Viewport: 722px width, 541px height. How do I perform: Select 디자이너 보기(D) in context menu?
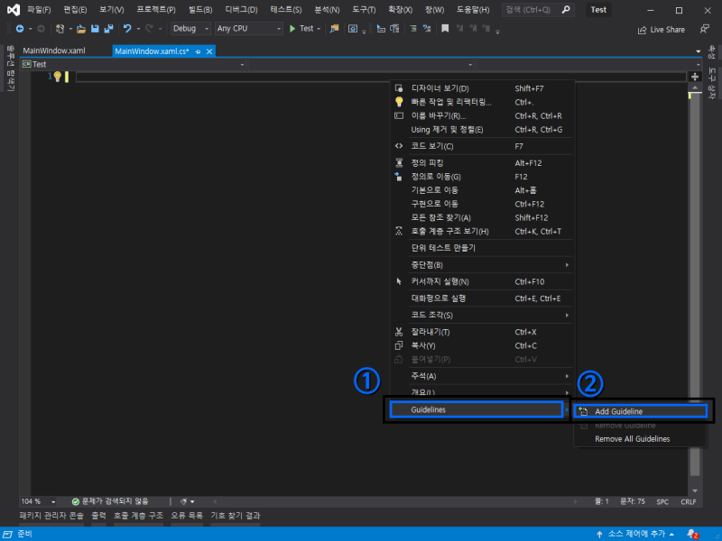pos(481,88)
